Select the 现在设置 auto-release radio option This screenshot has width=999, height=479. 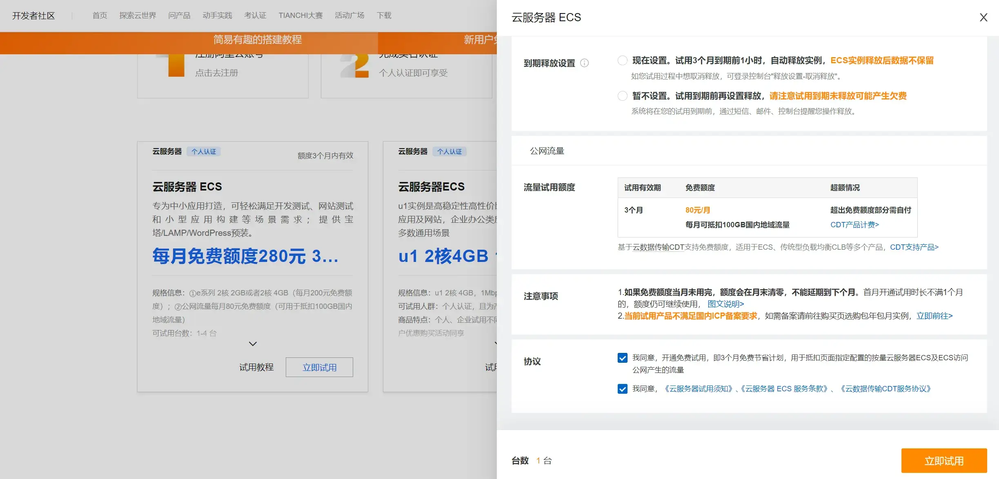click(623, 60)
